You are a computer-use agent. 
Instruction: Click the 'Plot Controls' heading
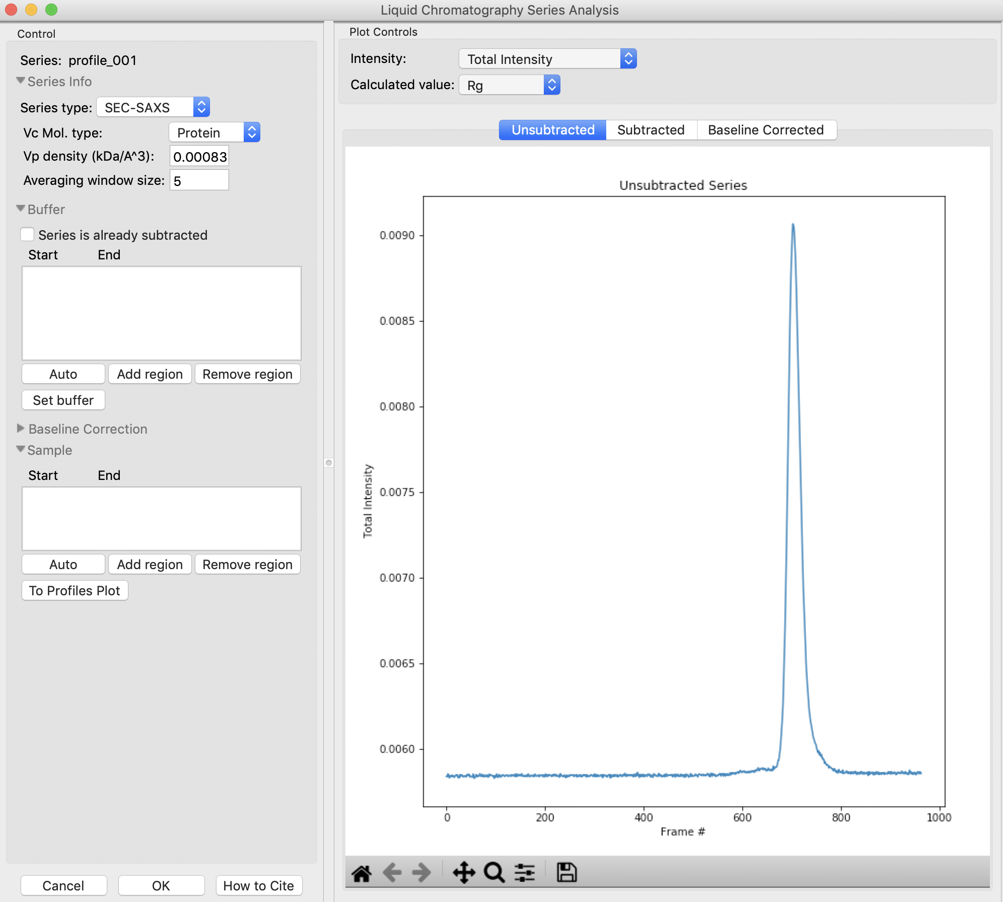[x=384, y=32]
